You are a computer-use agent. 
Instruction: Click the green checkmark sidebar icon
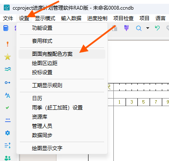click(8, 108)
